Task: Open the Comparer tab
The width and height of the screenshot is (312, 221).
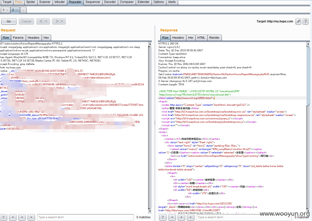Action: click(x=127, y=2)
